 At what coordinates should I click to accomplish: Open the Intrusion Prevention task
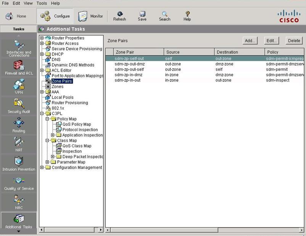(19, 164)
